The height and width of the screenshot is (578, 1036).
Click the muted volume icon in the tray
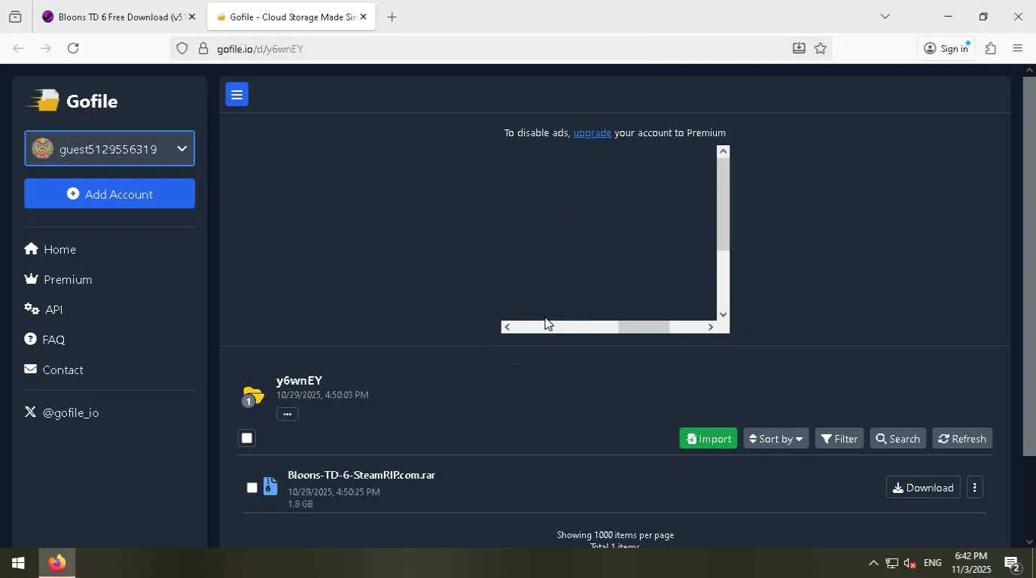(910, 563)
